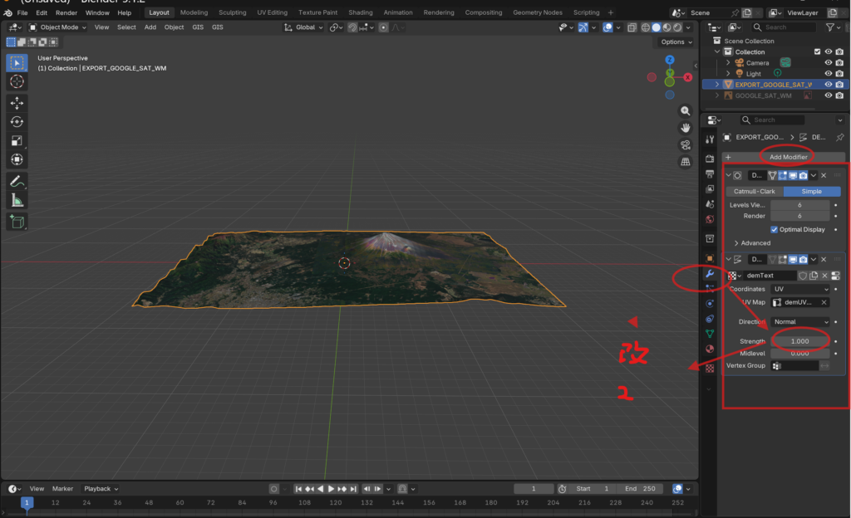Open the File menu
The width and height of the screenshot is (851, 518).
[22, 12]
